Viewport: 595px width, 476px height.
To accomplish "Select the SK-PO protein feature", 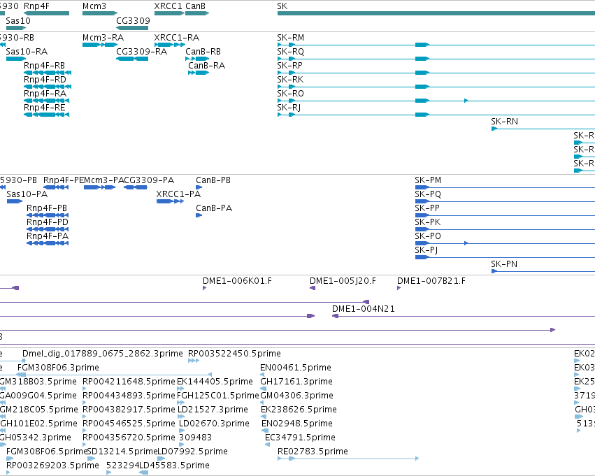I will click(x=505, y=243).
